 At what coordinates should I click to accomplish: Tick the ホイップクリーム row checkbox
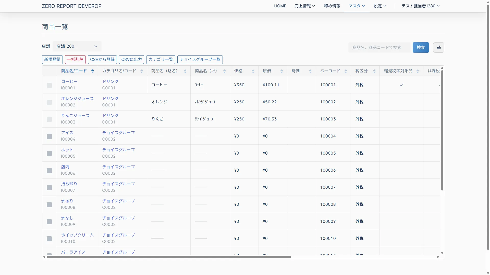point(49,239)
